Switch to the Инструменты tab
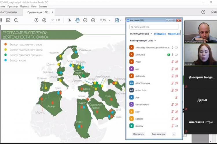217x144 pixels. (x=8, y=12)
